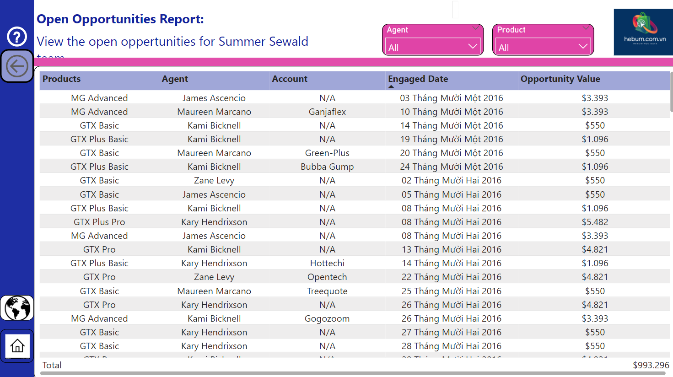This screenshot has width=673, height=377.
Task: Expand the Agent slicer header chevron
Action: (475, 28)
